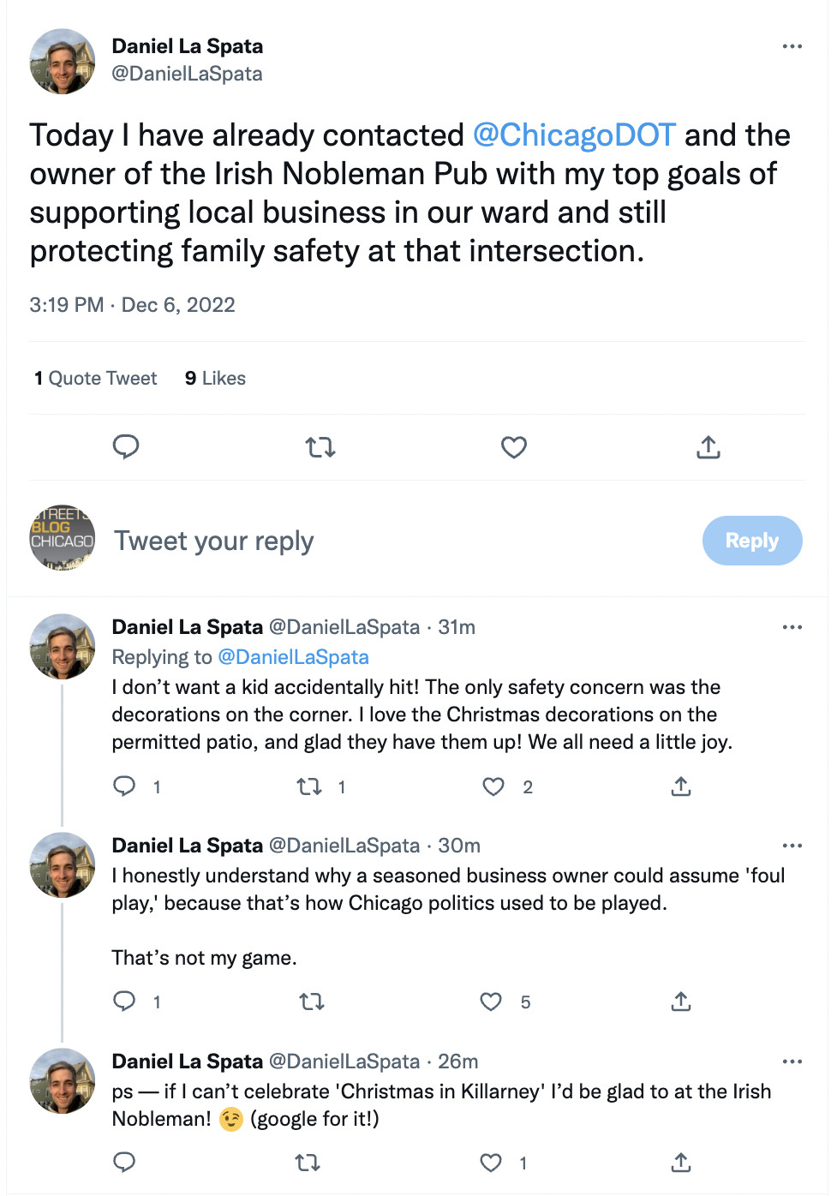
Task: Retweet the main tweet about ChicagoDOT
Action: point(320,446)
